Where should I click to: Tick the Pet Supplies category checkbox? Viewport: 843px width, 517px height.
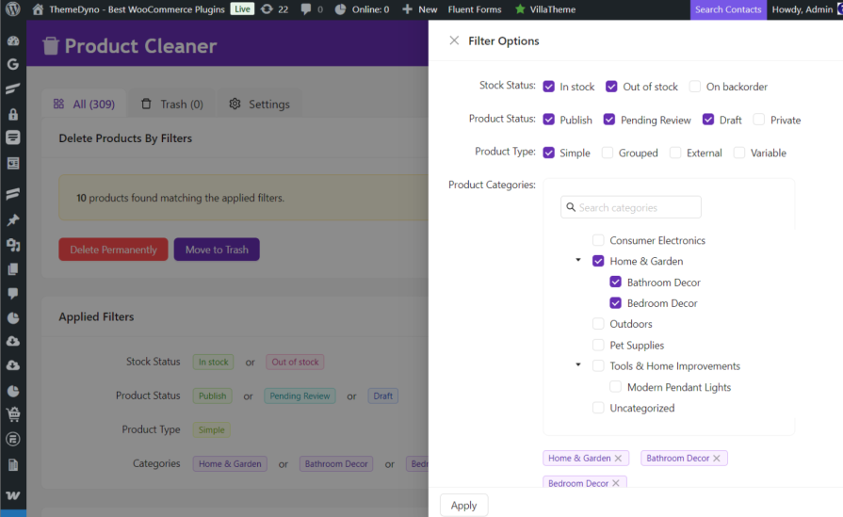tap(598, 346)
